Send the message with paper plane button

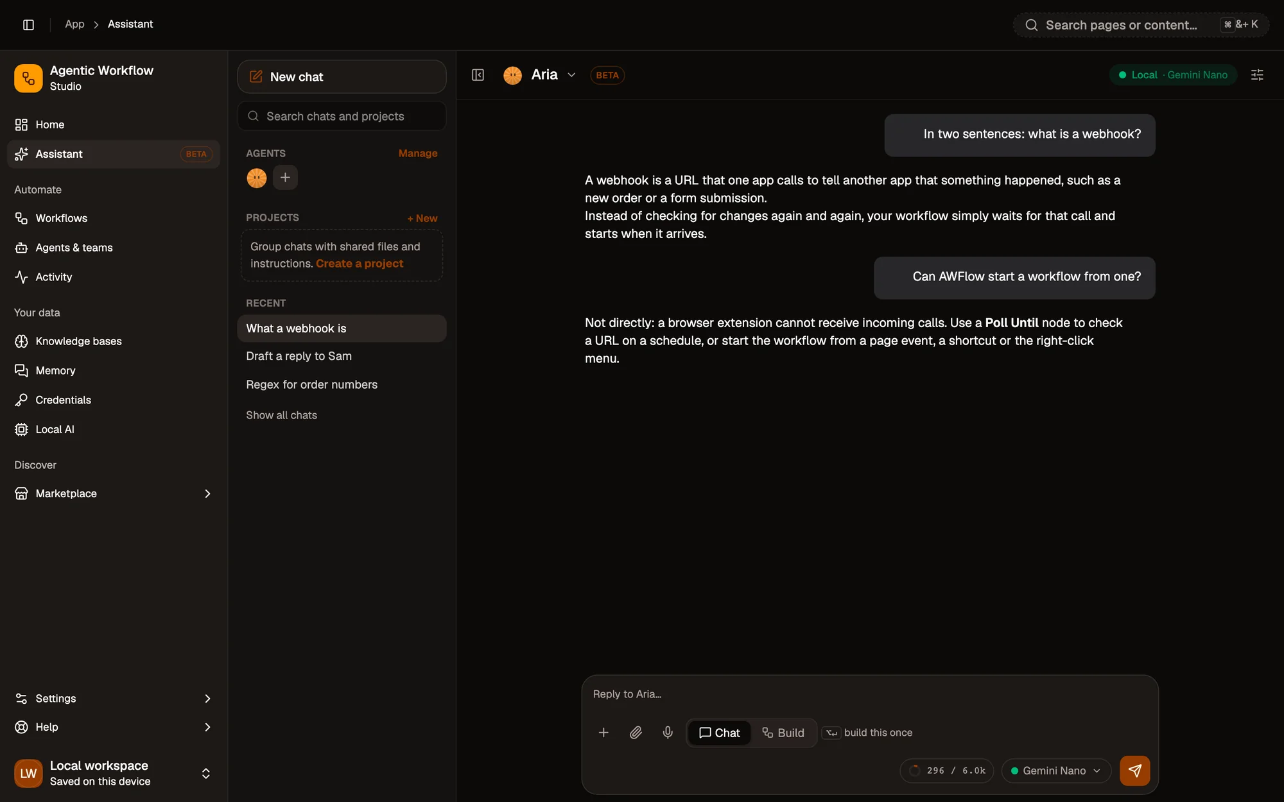[x=1135, y=771]
